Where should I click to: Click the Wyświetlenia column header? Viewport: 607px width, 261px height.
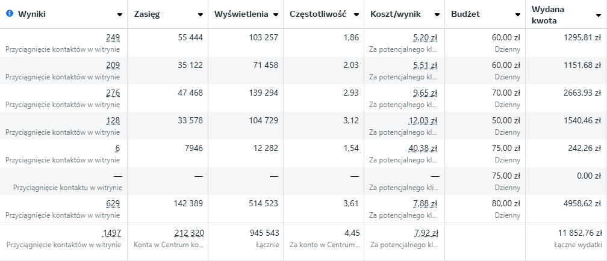point(242,14)
